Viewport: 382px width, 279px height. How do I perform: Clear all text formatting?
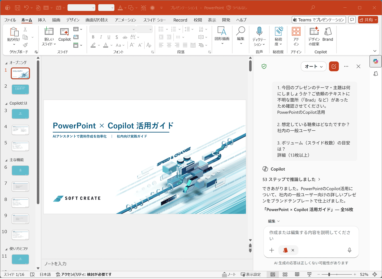point(149,45)
